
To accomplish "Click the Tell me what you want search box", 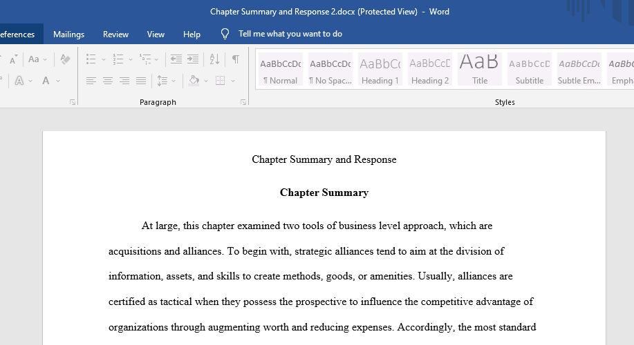I will pyautogui.click(x=290, y=34).
